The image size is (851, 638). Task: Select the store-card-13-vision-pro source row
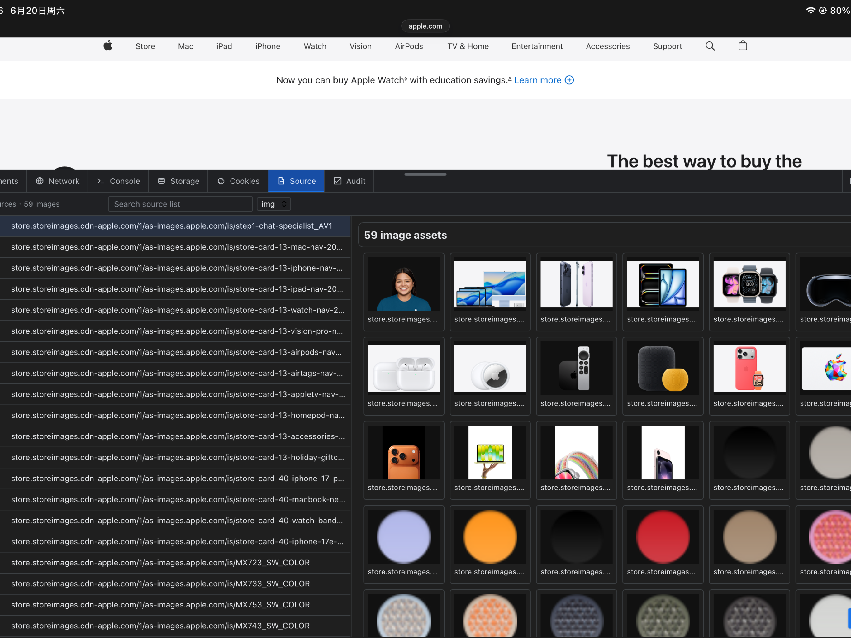coord(175,331)
